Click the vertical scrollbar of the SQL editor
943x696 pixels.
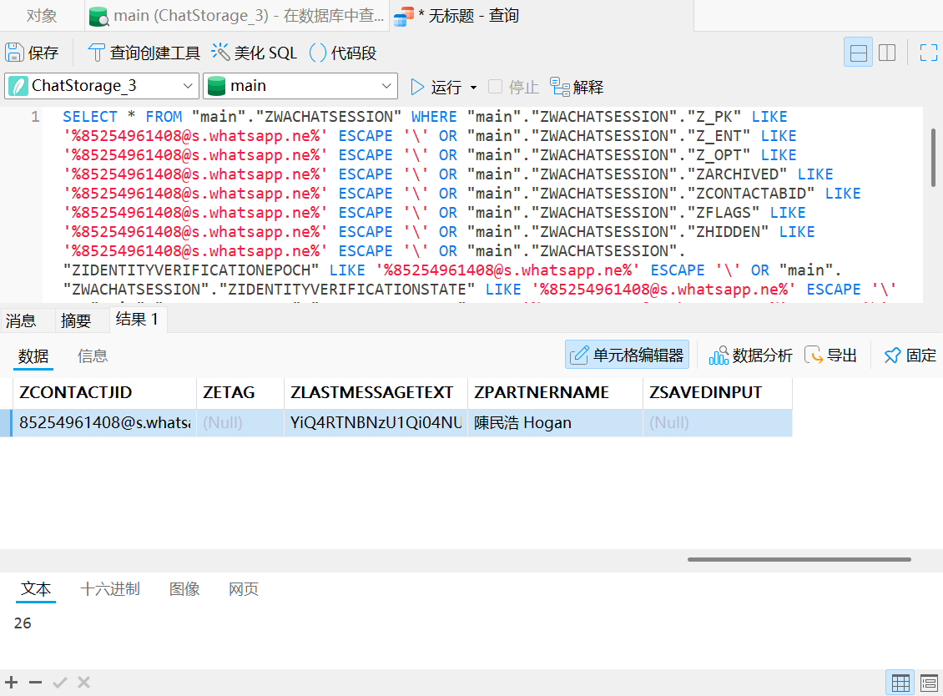coord(933,158)
